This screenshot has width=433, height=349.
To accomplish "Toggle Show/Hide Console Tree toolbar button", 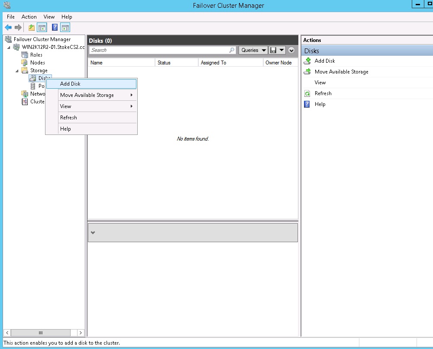I will pyautogui.click(x=42, y=28).
